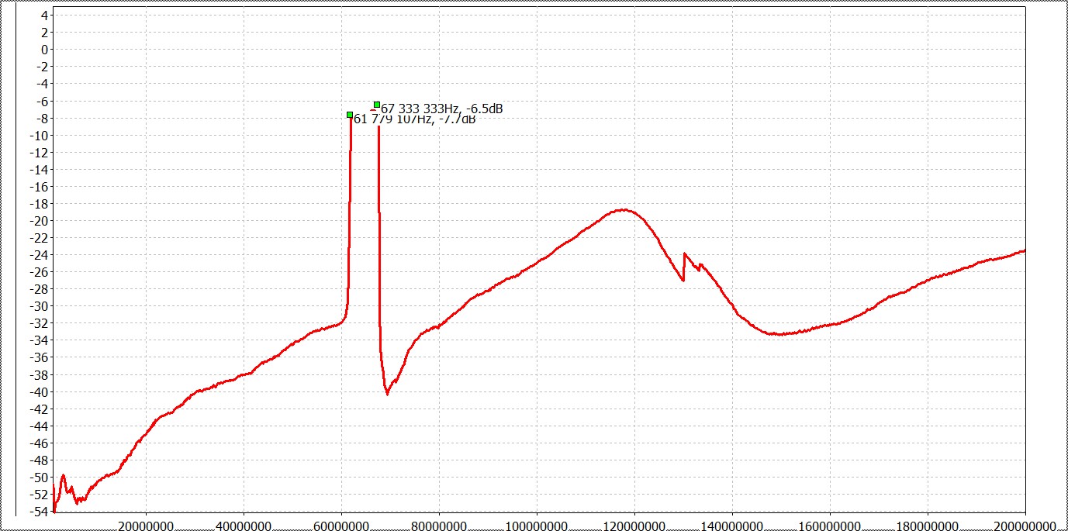Click the small bump at the curve's far-left start
1068x531 pixels.
click(x=63, y=476)
